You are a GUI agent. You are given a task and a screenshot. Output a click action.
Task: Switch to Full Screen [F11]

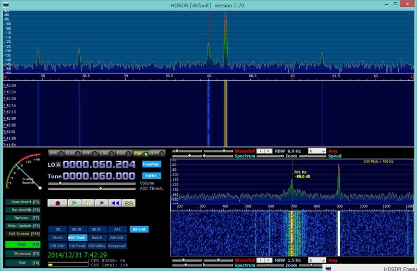coord(23,234)
